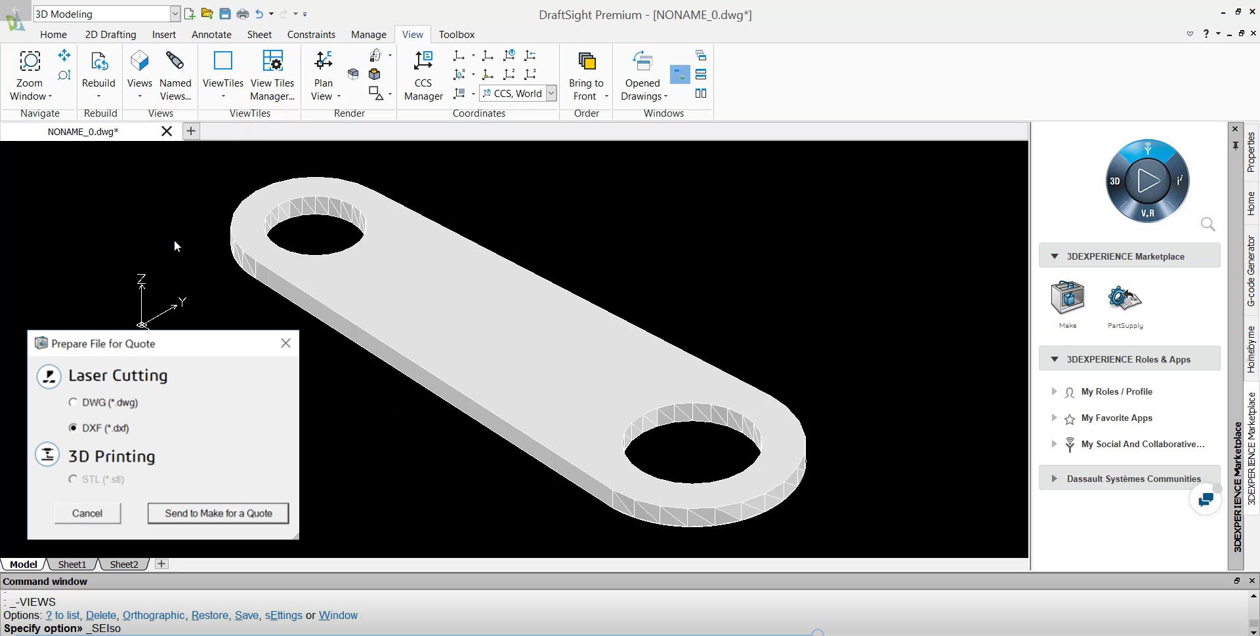Close the Prepare File for Quote dialog
1260x636 pixels.
pyautogui.click(x=285, y=343)
